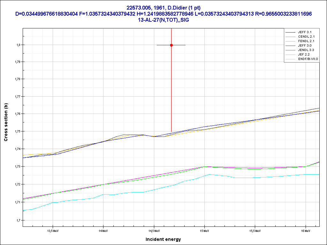Click the "Incident energy" x-axis title

[x=163, y=239]
